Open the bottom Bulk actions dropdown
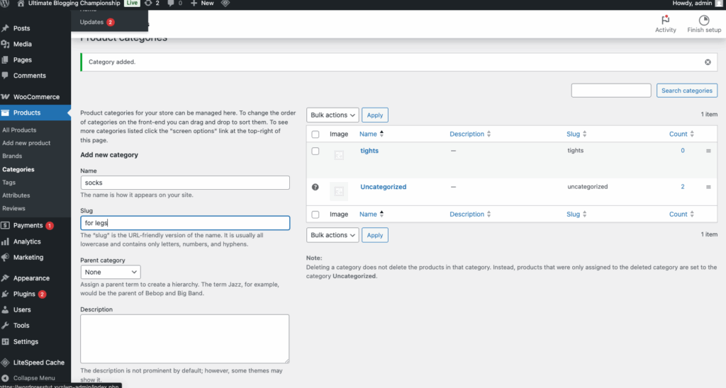 pyautogui.click(x=333, y=235)
